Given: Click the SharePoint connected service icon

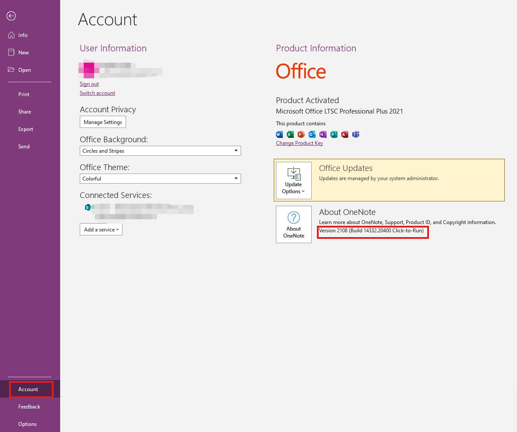Looking at the screenshot, I should coord(87,207).
